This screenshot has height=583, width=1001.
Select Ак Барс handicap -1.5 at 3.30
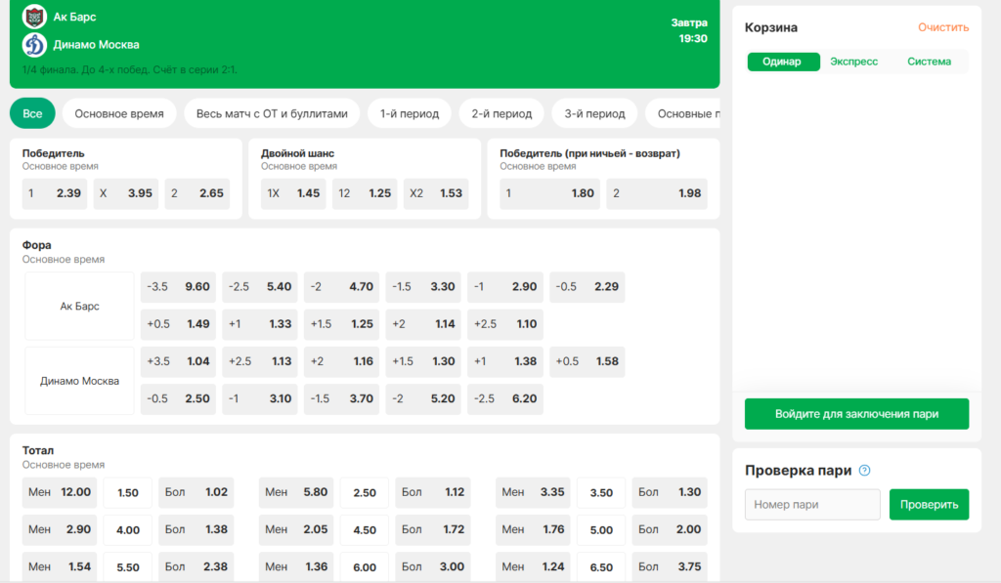coord(423,287)
